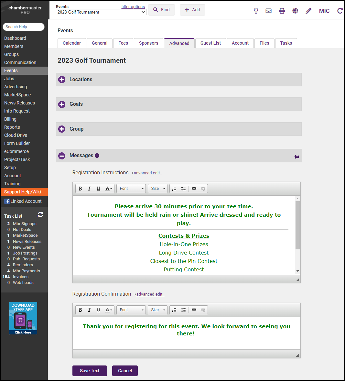Click the refresh arrow icon in header
This screenshot has width=345, height=381.
[340, 11]
